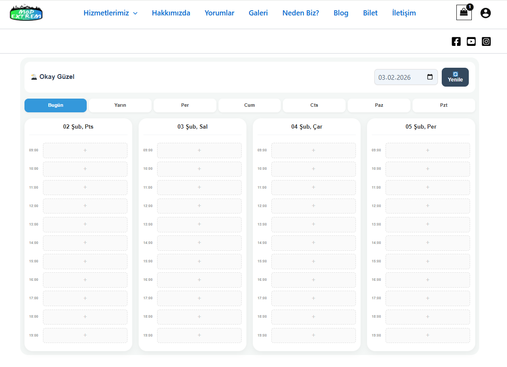The width and height of the screenshot is (507, 367).
Task: Open the Facebook social icon
Action: click(456, 42)
